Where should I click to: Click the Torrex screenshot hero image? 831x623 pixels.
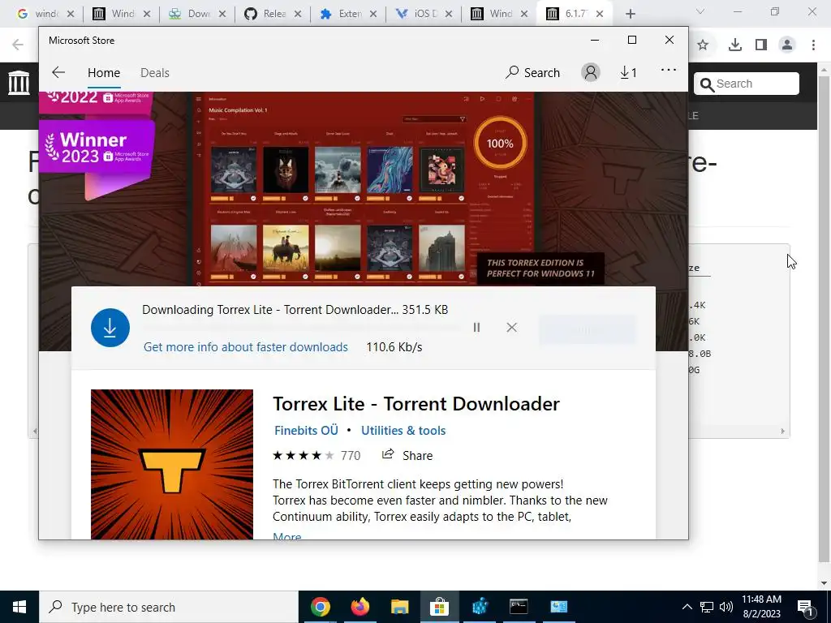click(364, 188)
